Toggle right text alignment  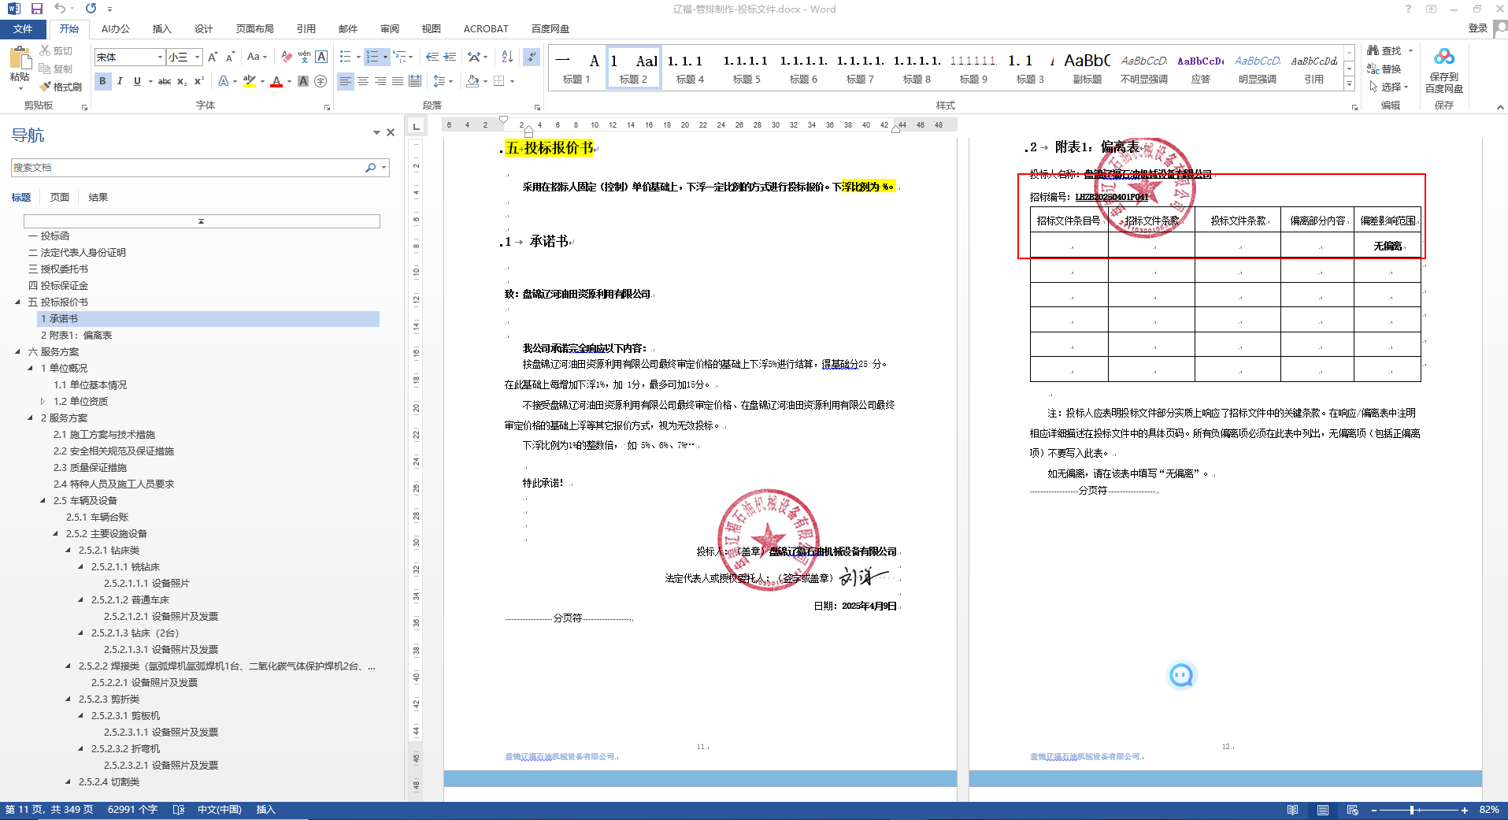[380, 81]
